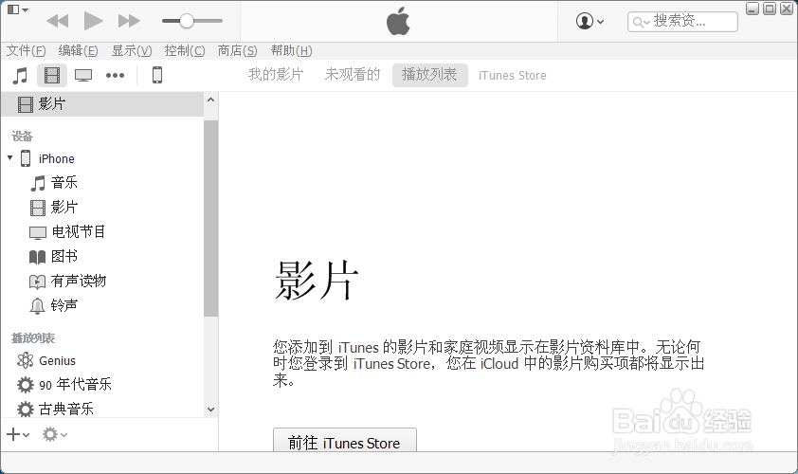The height and width of the screenshot is (474, 798).
Task: Switch to the Music library icon
Action: click(20, 75)
